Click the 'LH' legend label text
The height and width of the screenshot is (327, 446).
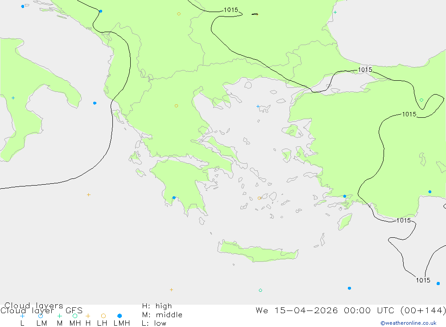pyautogui.click(x=102, y=323)
